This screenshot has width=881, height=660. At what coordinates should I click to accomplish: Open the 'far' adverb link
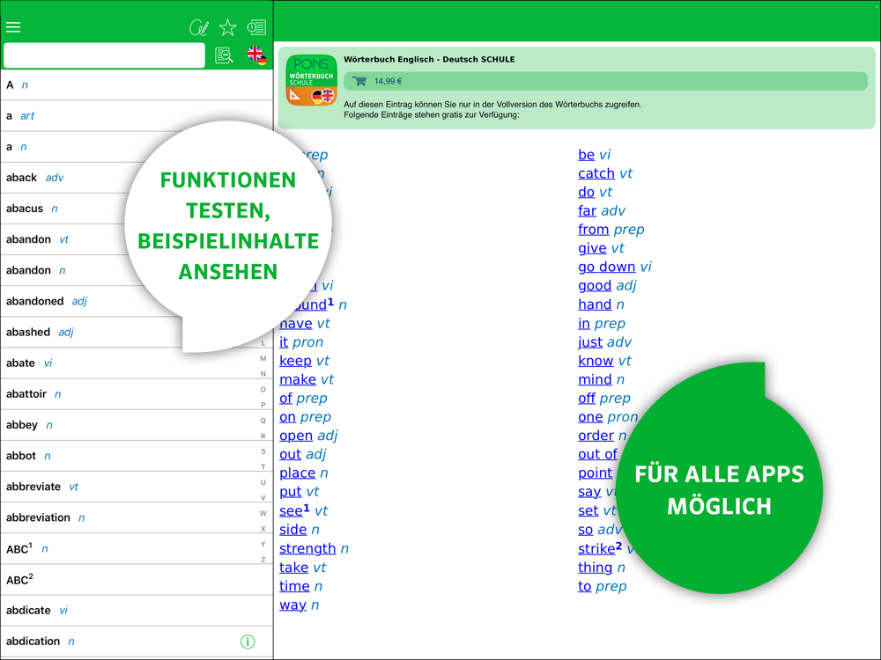point(587,210)
